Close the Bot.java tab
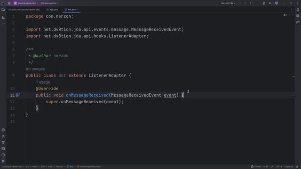This screenshot has width=301, height=169. (x=78, y=9)
